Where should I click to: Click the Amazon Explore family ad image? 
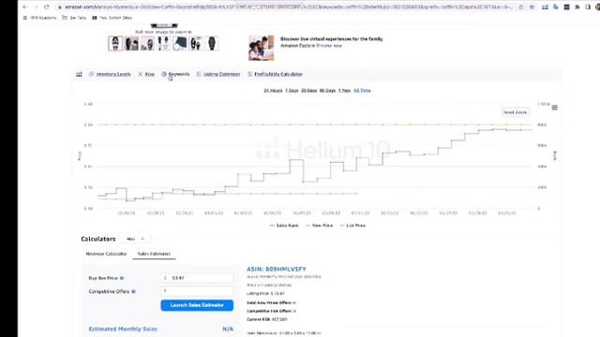[262, 48]
